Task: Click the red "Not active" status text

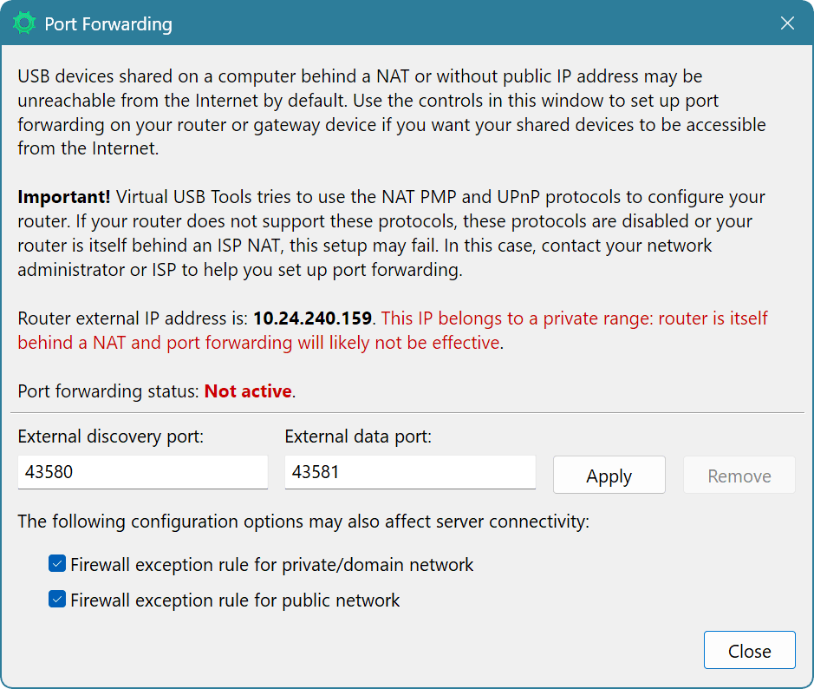Action: coord(247,391)
